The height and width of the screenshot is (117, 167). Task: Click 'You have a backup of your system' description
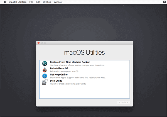(77, 65)
